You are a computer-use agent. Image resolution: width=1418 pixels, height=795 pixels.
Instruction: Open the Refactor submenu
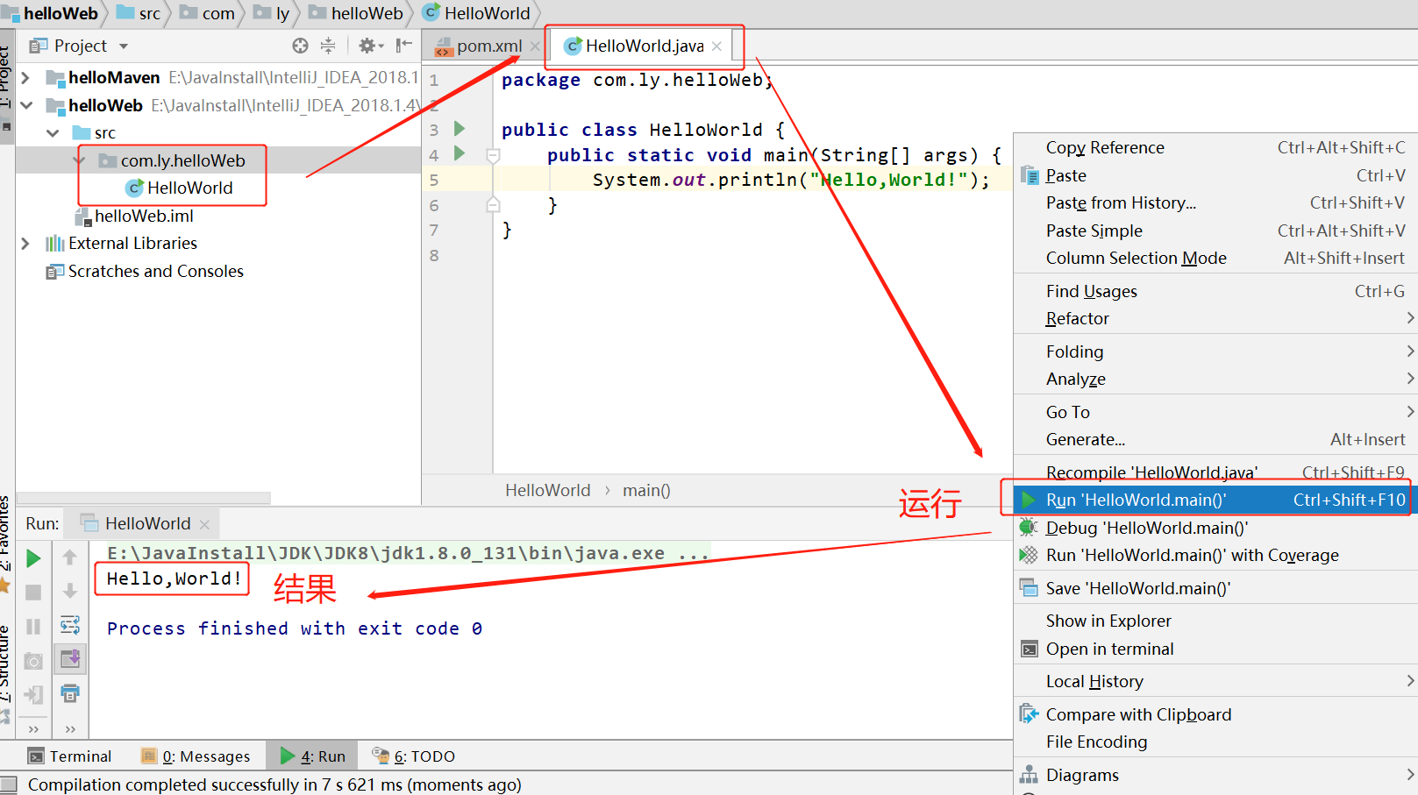(1215, 318)
